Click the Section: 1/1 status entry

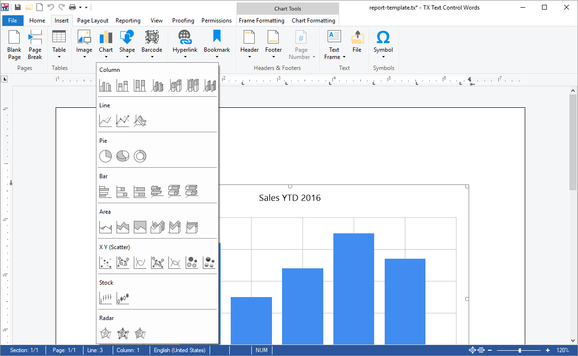(x=24, y=350)
